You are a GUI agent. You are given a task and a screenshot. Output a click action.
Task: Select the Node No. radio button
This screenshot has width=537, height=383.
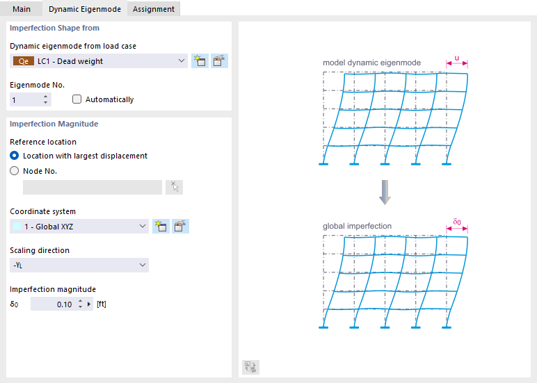[x=15, y=171]
